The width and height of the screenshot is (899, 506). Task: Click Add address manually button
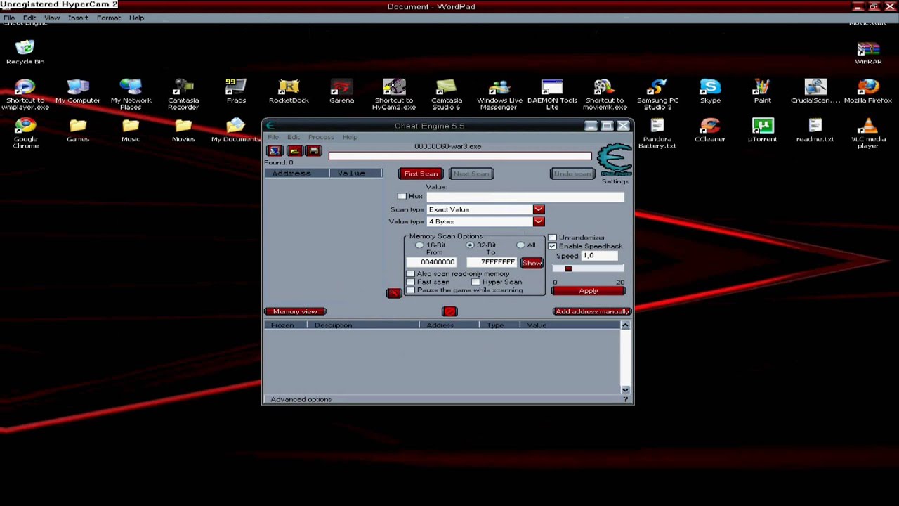click(592, 311)
